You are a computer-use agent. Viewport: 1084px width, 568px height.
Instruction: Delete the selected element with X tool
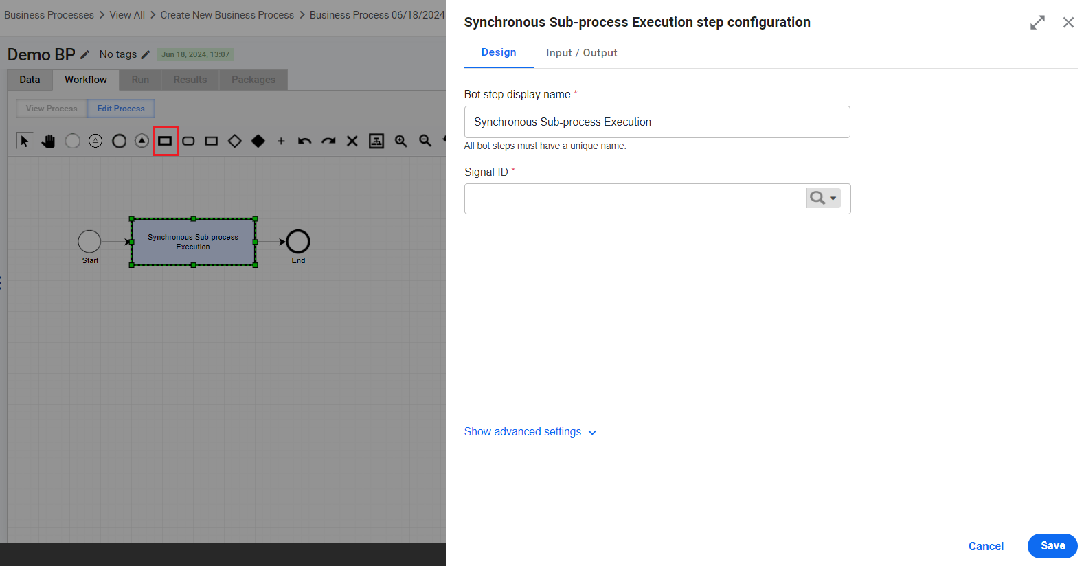[x=352, y=141]
